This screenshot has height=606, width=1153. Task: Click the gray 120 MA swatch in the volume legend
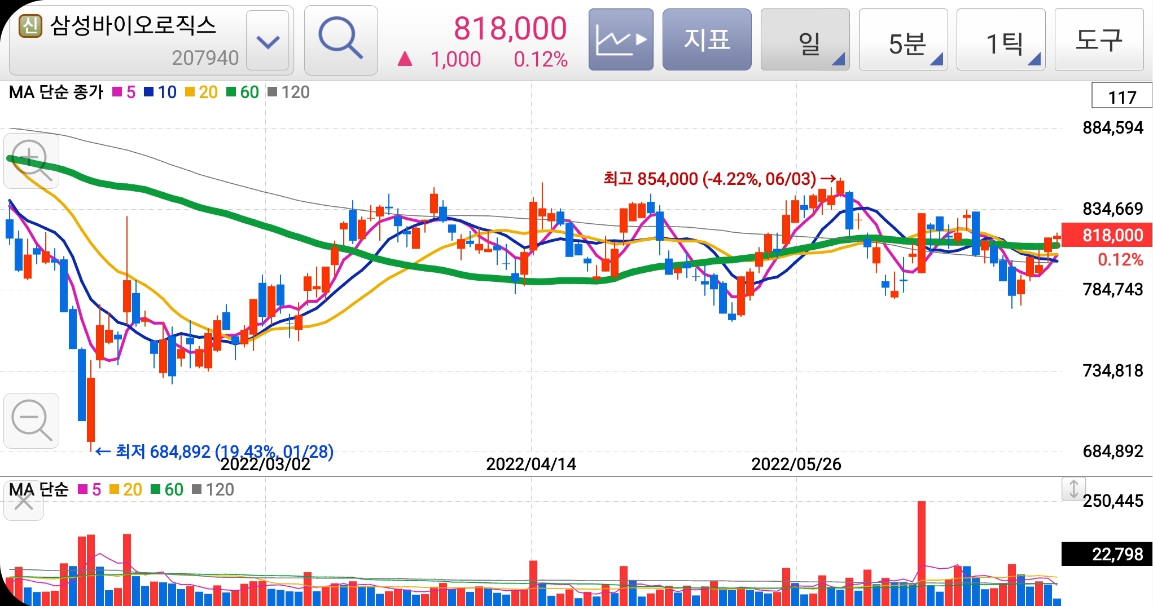coord(197,489)
